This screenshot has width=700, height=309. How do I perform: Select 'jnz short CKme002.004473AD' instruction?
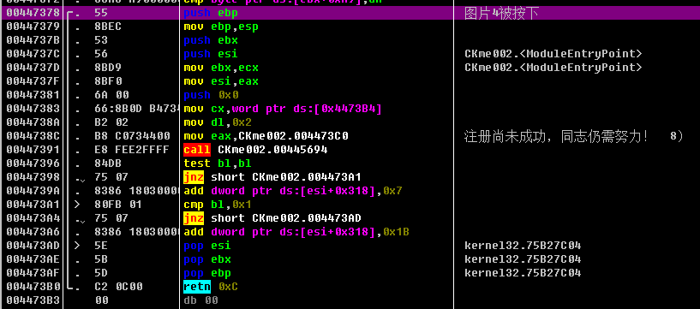point(272,218)
